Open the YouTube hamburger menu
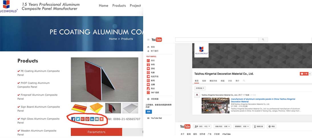312x138 pixels. pyautogui.click(x=148, y=39)
